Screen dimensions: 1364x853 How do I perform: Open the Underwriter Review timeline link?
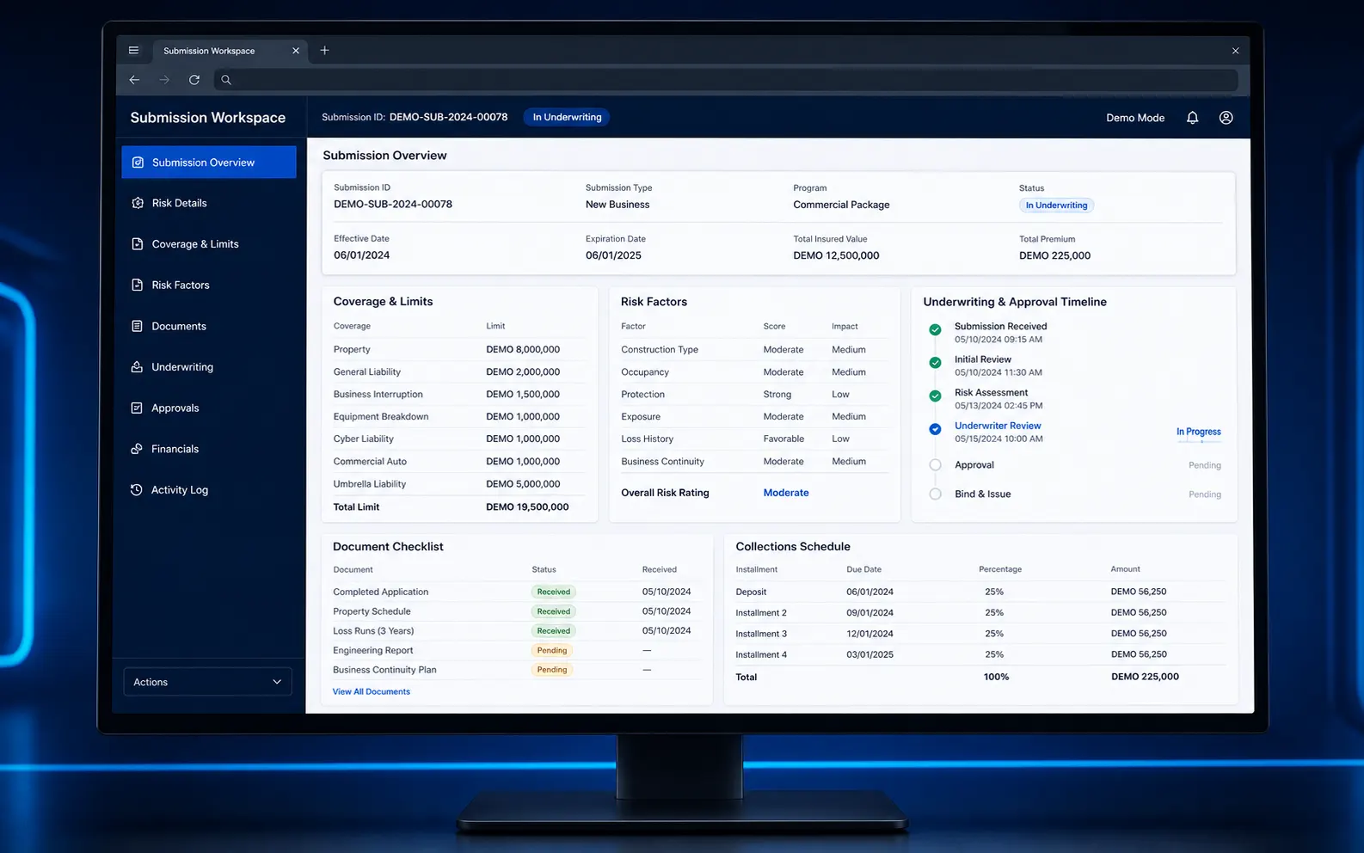[998, 426]
